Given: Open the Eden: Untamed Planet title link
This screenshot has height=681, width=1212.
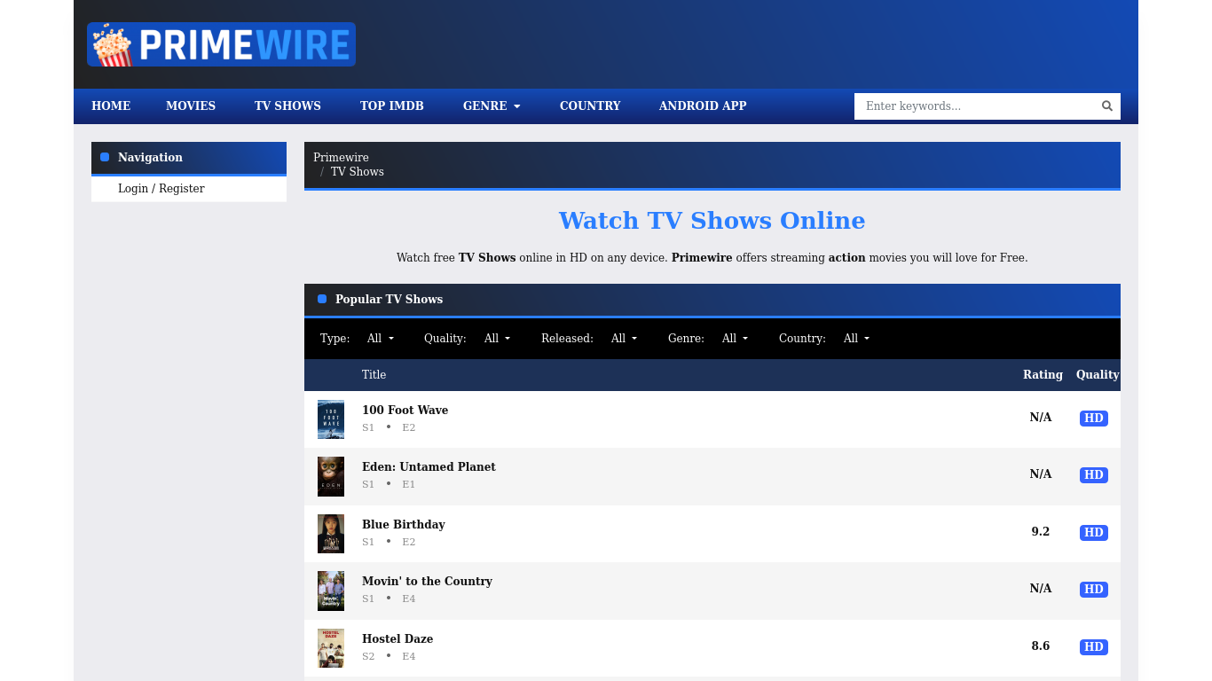Looking at the screenshot, I should 429,467.
